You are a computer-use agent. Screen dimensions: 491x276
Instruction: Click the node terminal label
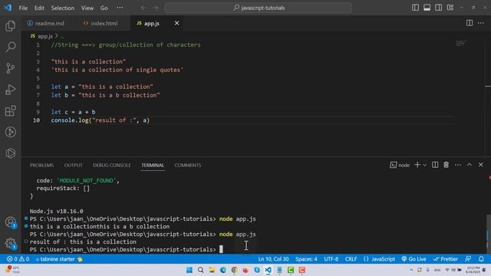pyautogui.click(x=400, y=165)
